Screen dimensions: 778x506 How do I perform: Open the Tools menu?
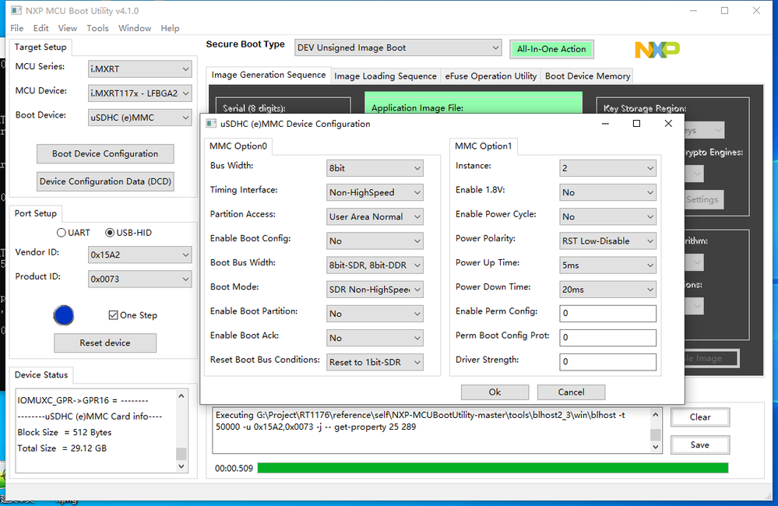98,28
